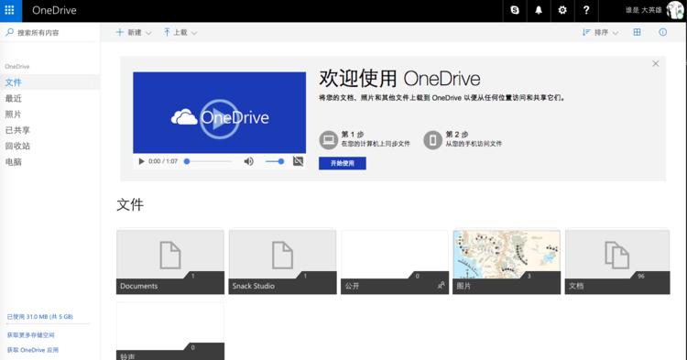Open the 文档 folder tile

(x=617, y=262)
